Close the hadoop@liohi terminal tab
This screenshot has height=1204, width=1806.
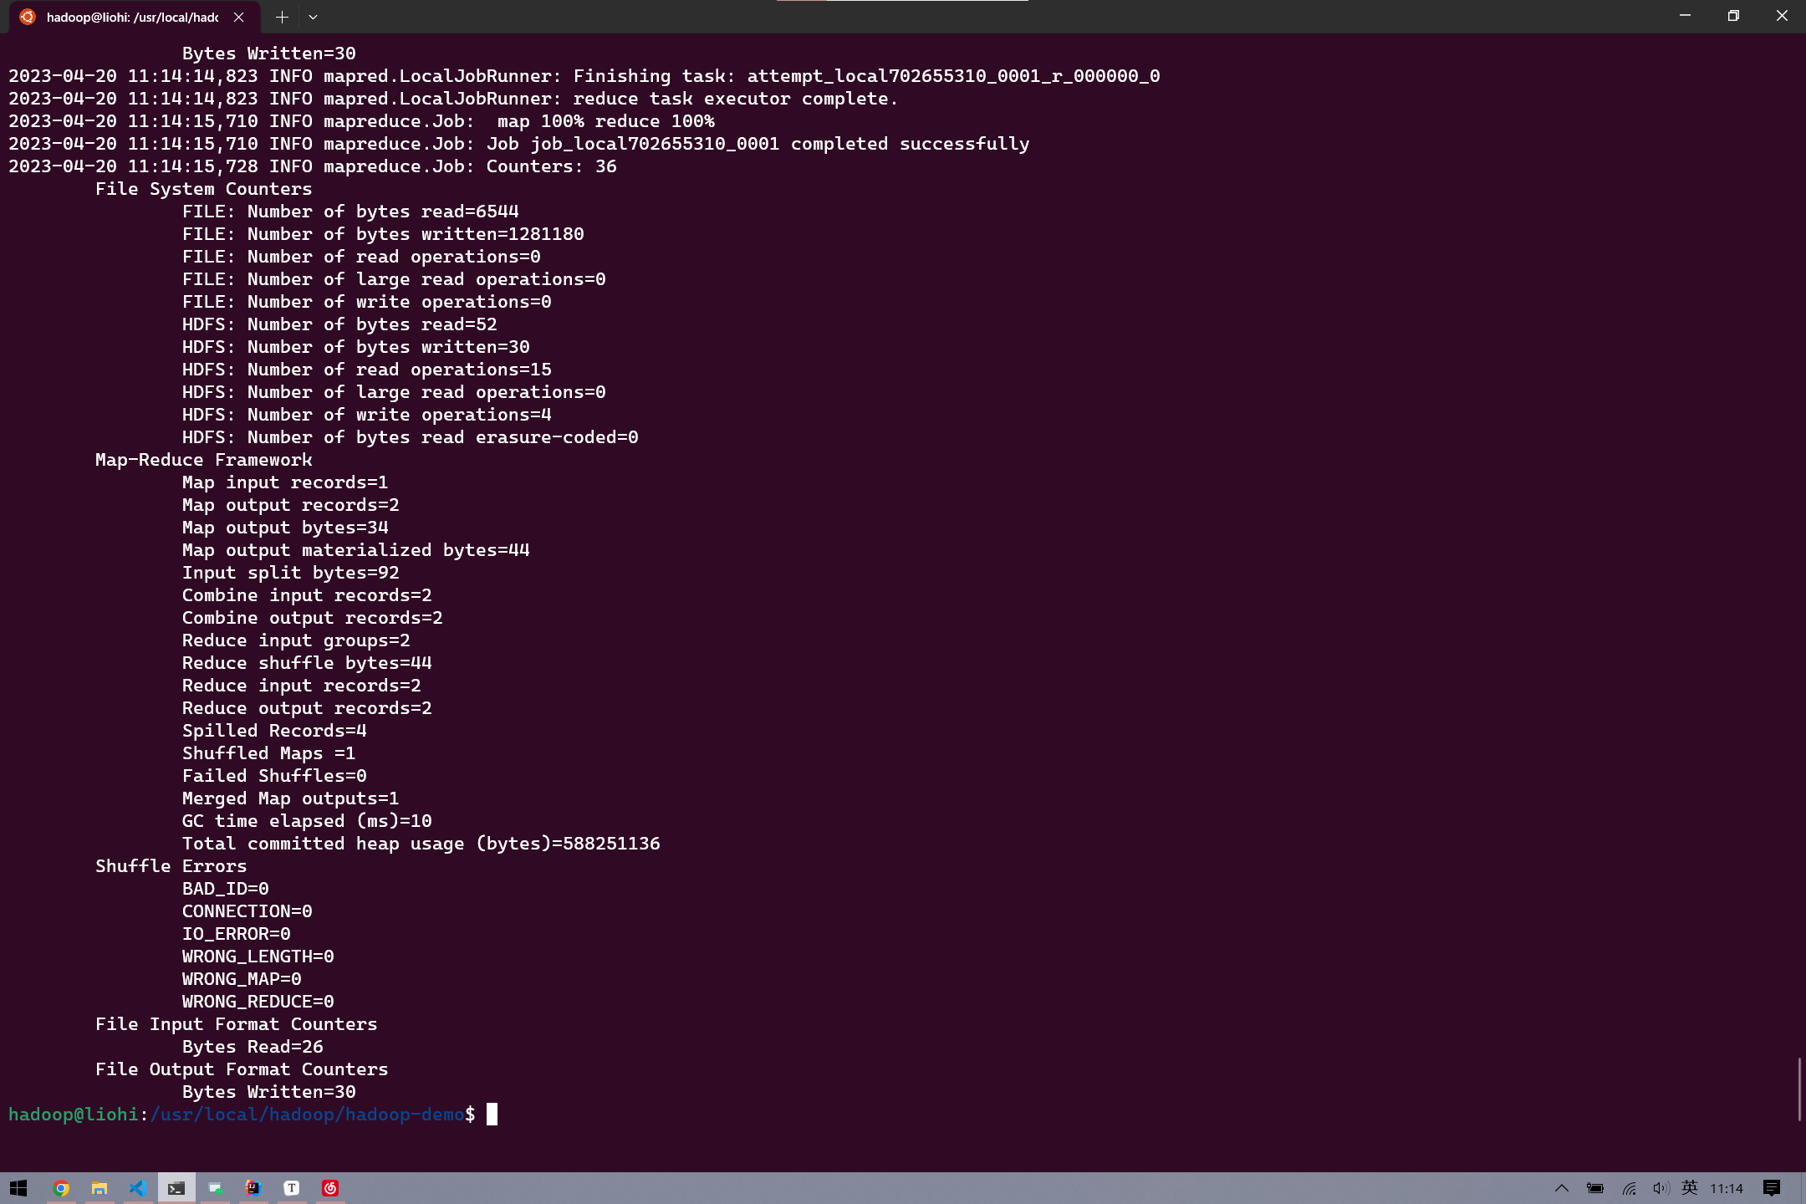click(238, 17)
